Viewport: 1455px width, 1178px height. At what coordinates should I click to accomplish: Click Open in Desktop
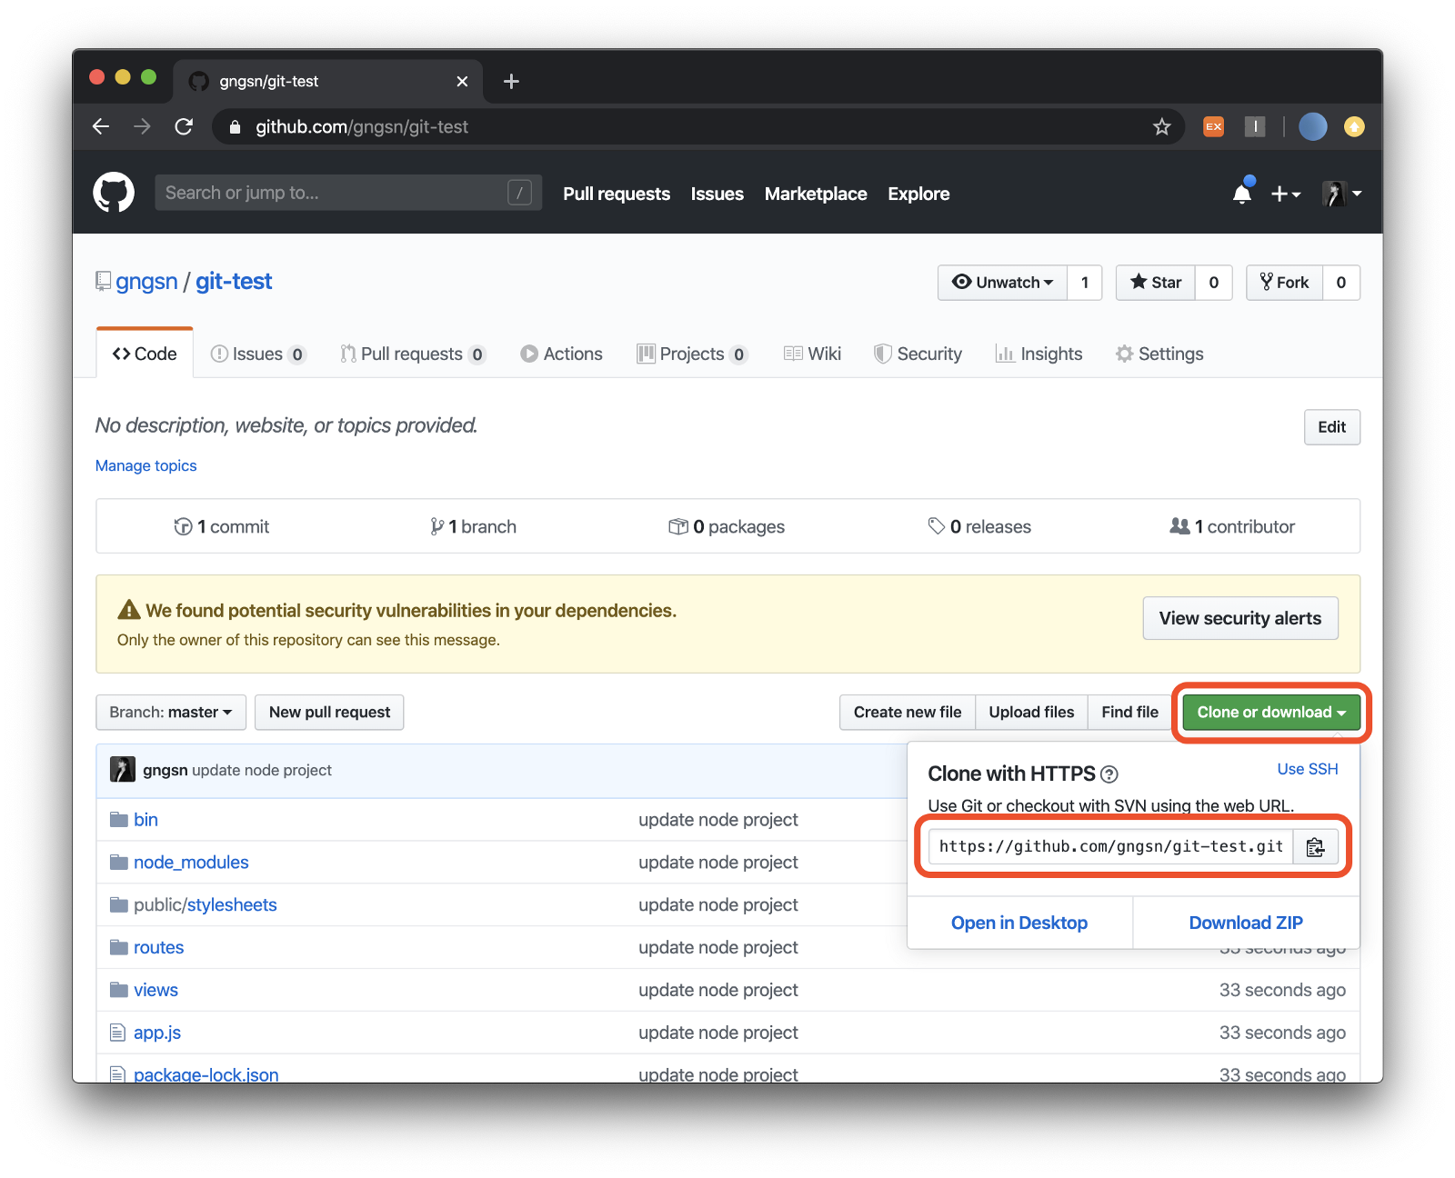click(1019, 923)
